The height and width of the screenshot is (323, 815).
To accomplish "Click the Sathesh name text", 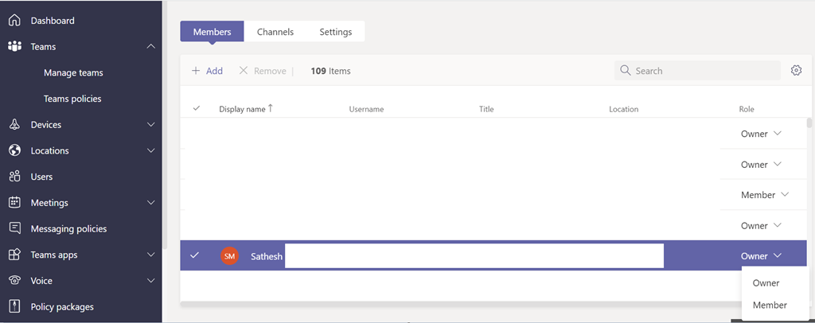I will [267, 256].
